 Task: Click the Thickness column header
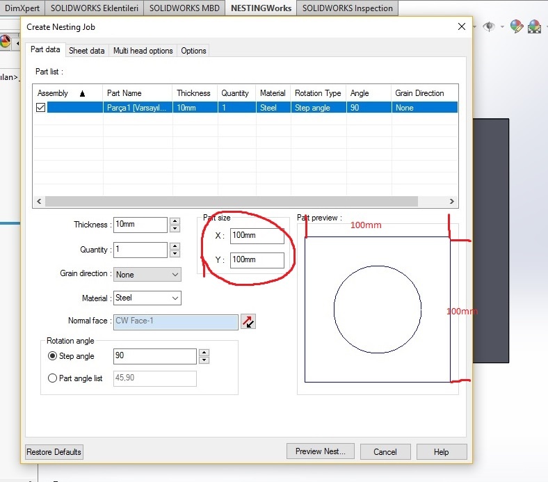195,93
